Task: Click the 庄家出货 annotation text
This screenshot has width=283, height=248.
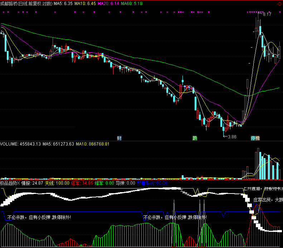Action: pyautogui.click(x=263, y=200)
